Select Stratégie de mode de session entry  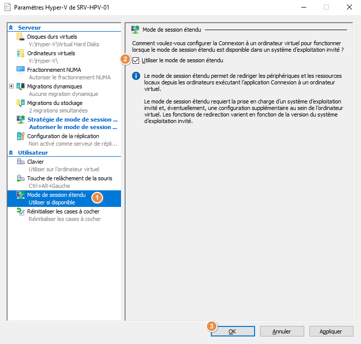[72, 120]
